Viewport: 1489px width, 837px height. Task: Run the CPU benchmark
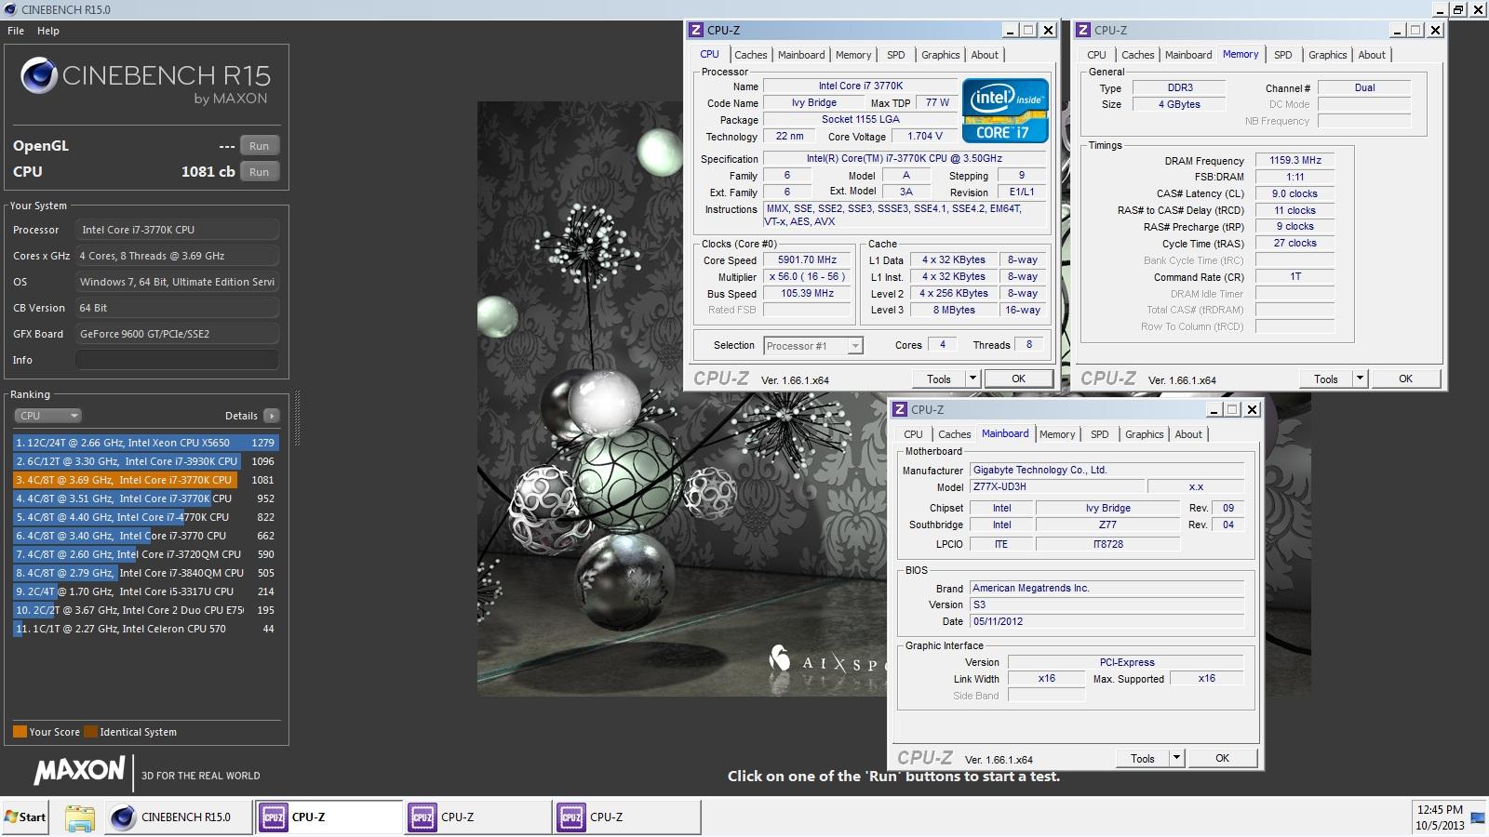[260, 172]
